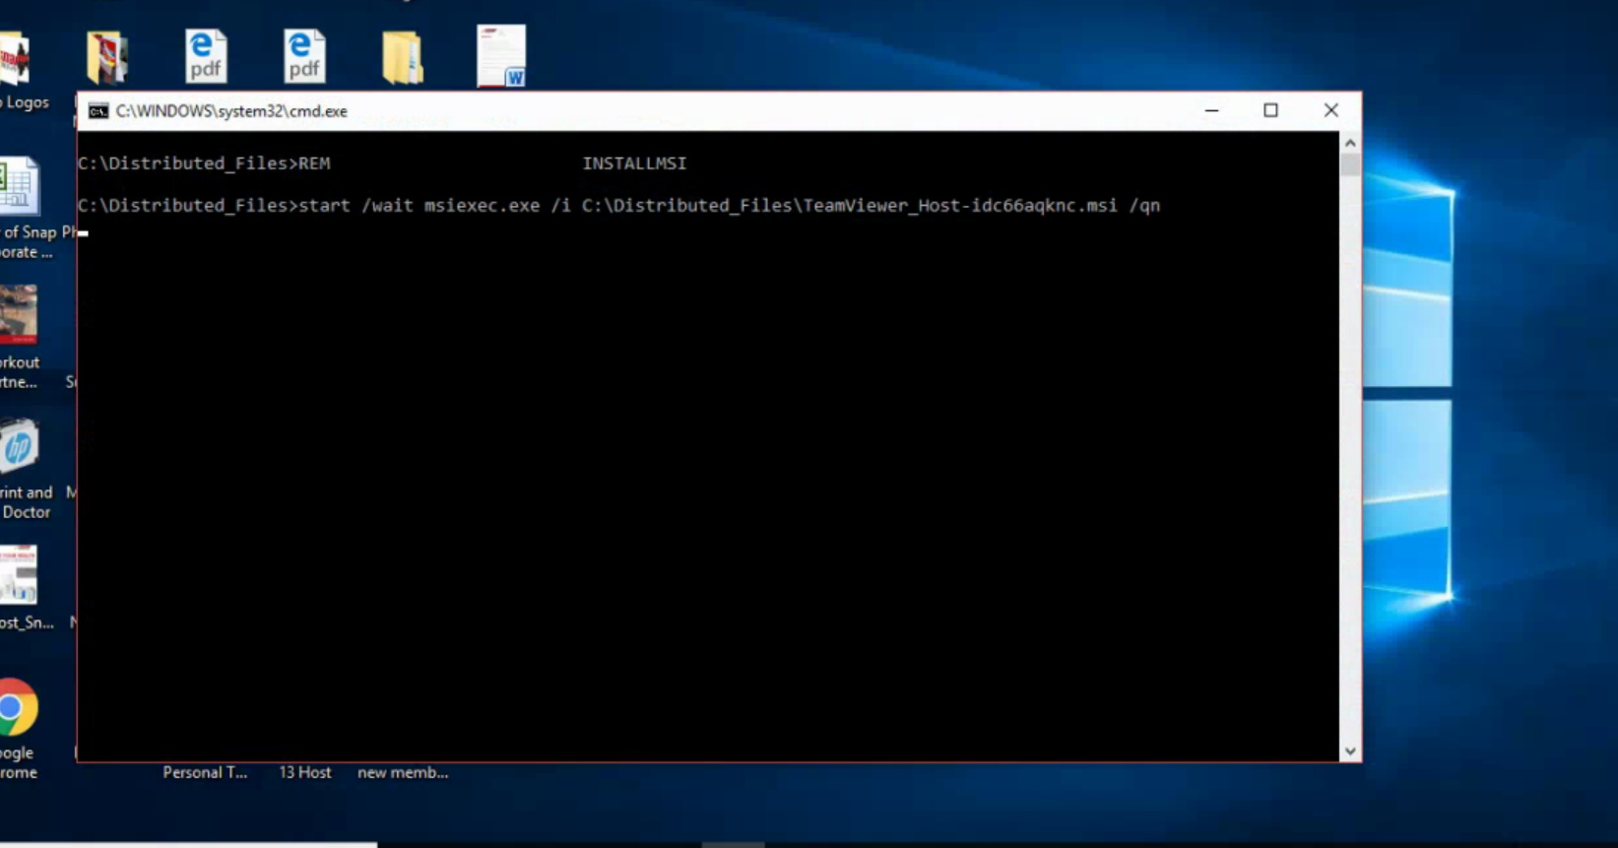1618x848 pixels.
Task: Click the TeamViewer_Host msi path text
Action: click(x=850, y=206)
